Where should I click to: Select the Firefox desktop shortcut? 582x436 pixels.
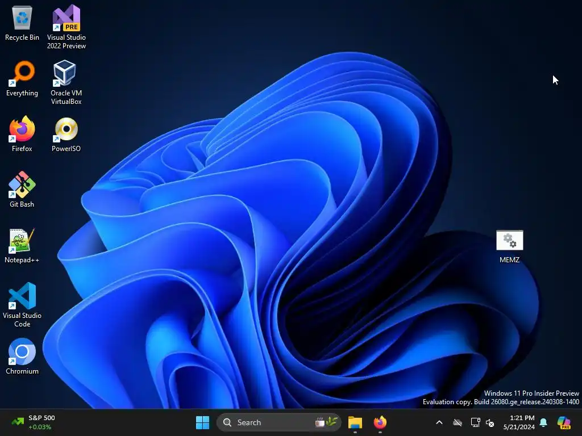click(22, 134)
